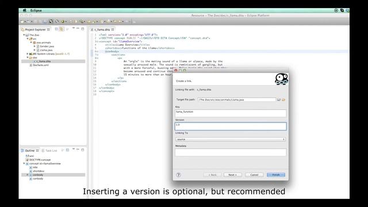Maximize the Project Explorer panel

[x=83, y=29]
